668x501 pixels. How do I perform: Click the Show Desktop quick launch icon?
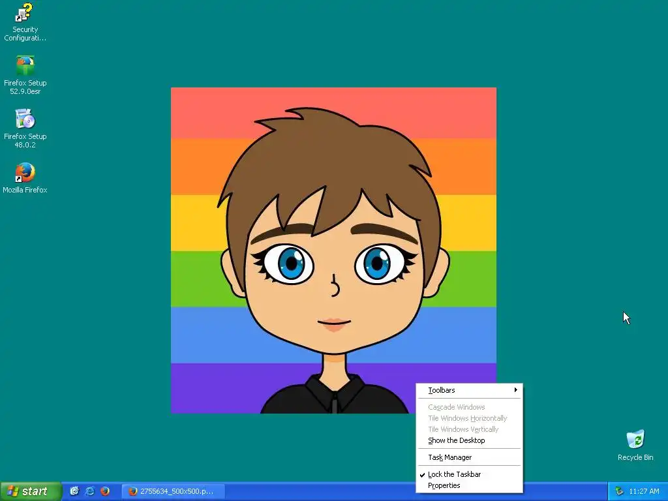tap(74, 491)
